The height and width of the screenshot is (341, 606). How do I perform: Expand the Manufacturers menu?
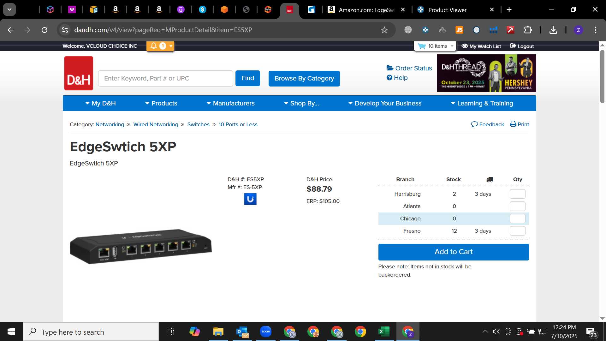pos(230,103)
